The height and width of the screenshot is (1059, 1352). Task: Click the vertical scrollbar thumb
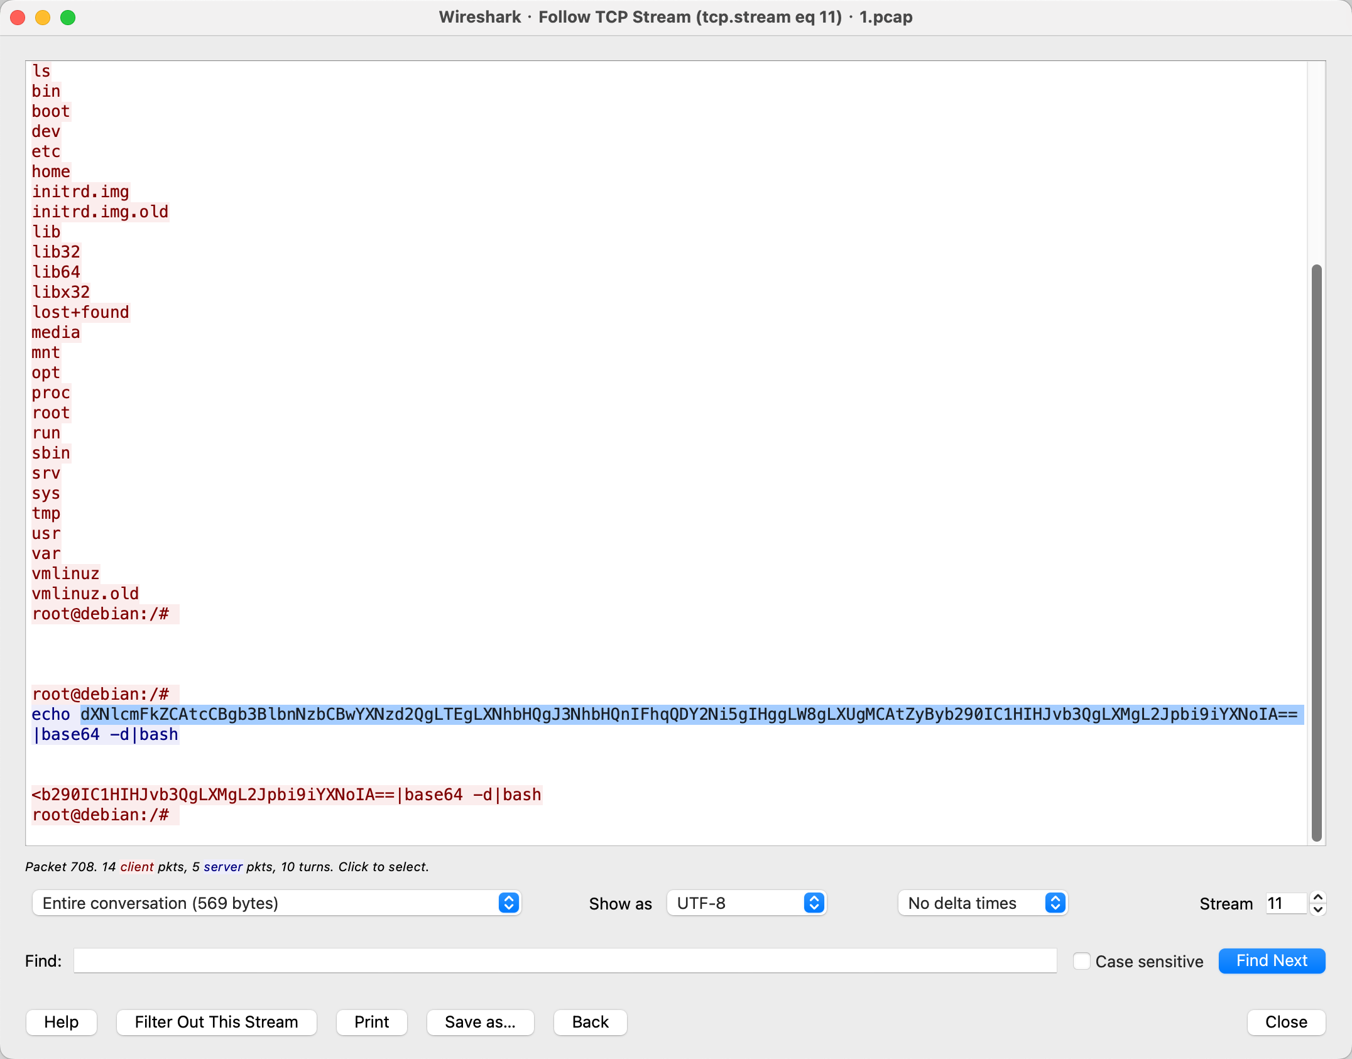(x=1317, y=553)
